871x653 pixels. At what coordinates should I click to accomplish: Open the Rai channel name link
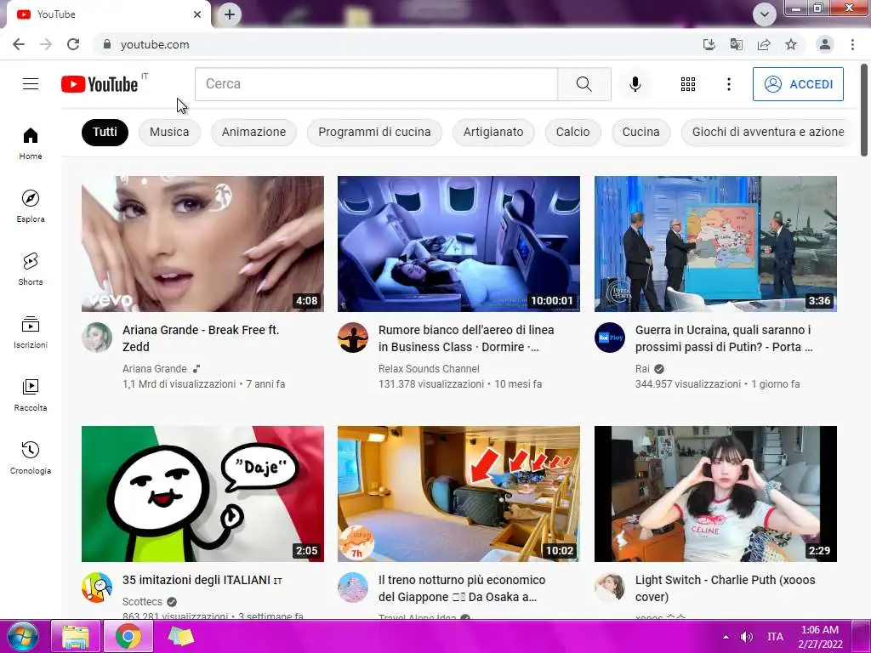(642, 369)
